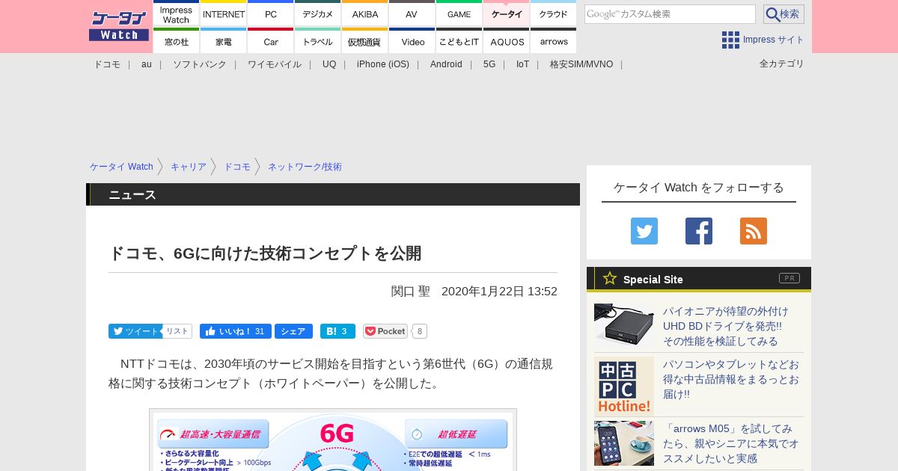Viewport: 898px width, 471px height.
Task: Open the こどもとIT tab
Action: tap(459, 41)
